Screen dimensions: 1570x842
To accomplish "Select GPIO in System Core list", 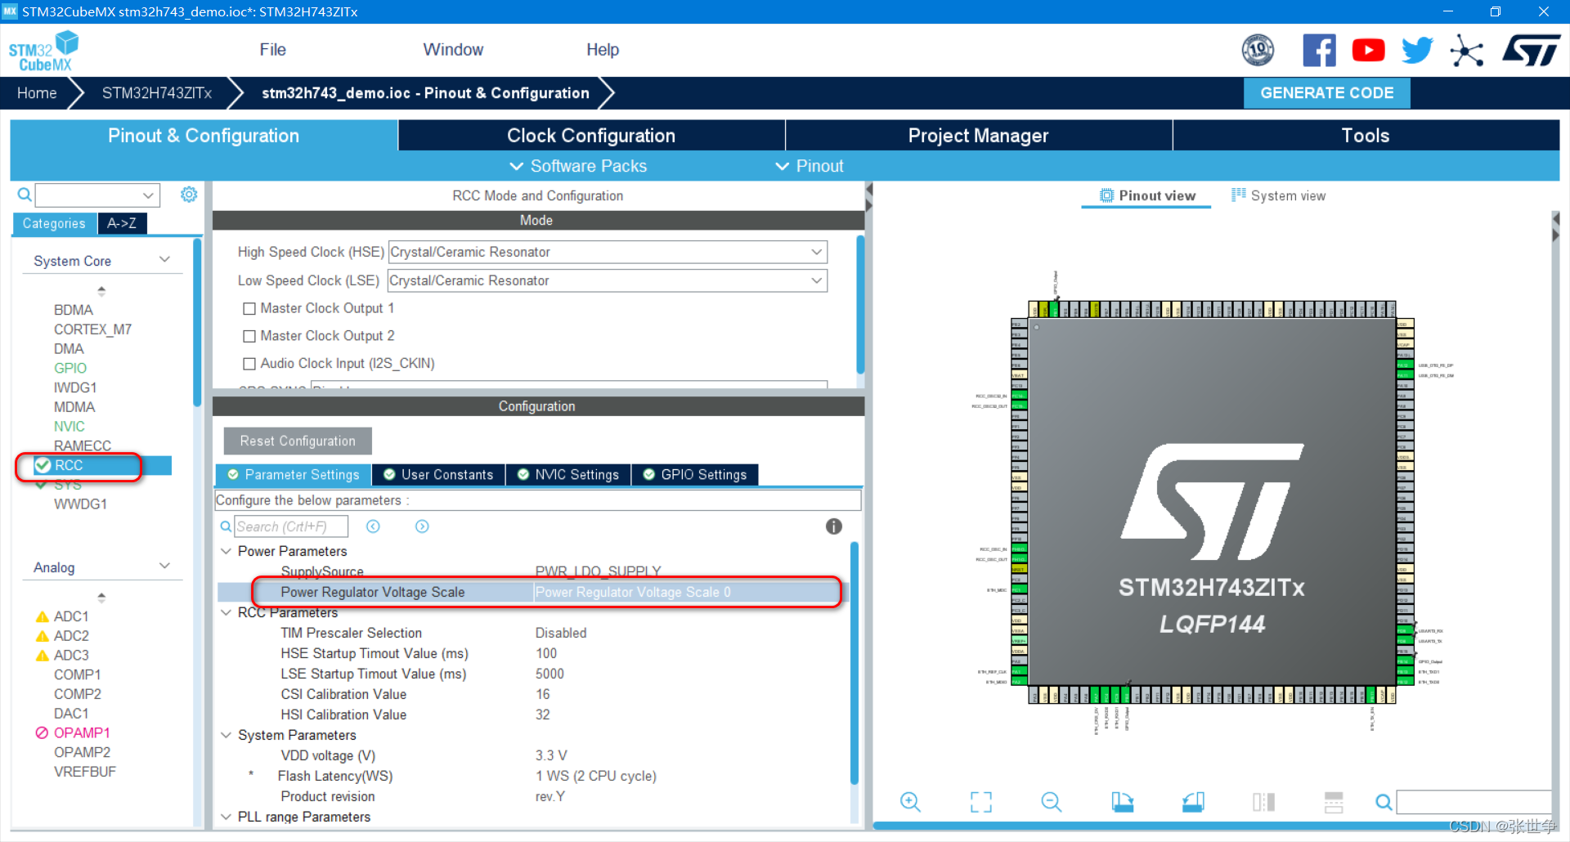I will pyautogui.click(x=70, y=368).
